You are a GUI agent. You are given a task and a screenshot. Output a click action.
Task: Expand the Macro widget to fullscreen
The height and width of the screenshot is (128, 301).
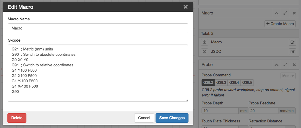(286, 13)
